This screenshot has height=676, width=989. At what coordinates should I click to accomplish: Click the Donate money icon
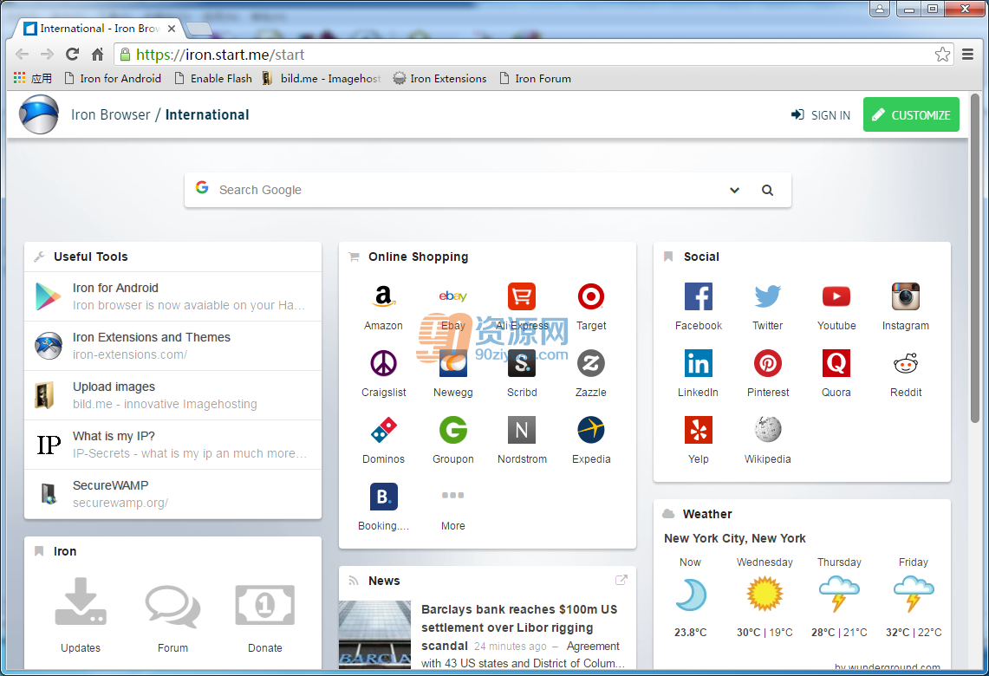pyautogui.click(x=265, y=605)
